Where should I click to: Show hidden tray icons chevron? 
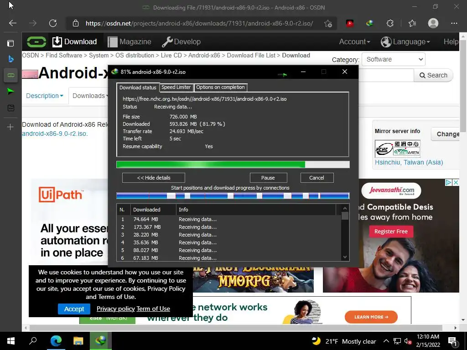tap(386, 341)
